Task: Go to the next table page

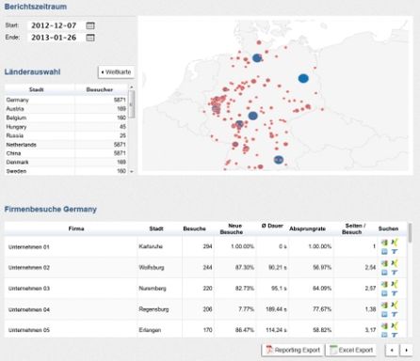Action: coord(406,350)
